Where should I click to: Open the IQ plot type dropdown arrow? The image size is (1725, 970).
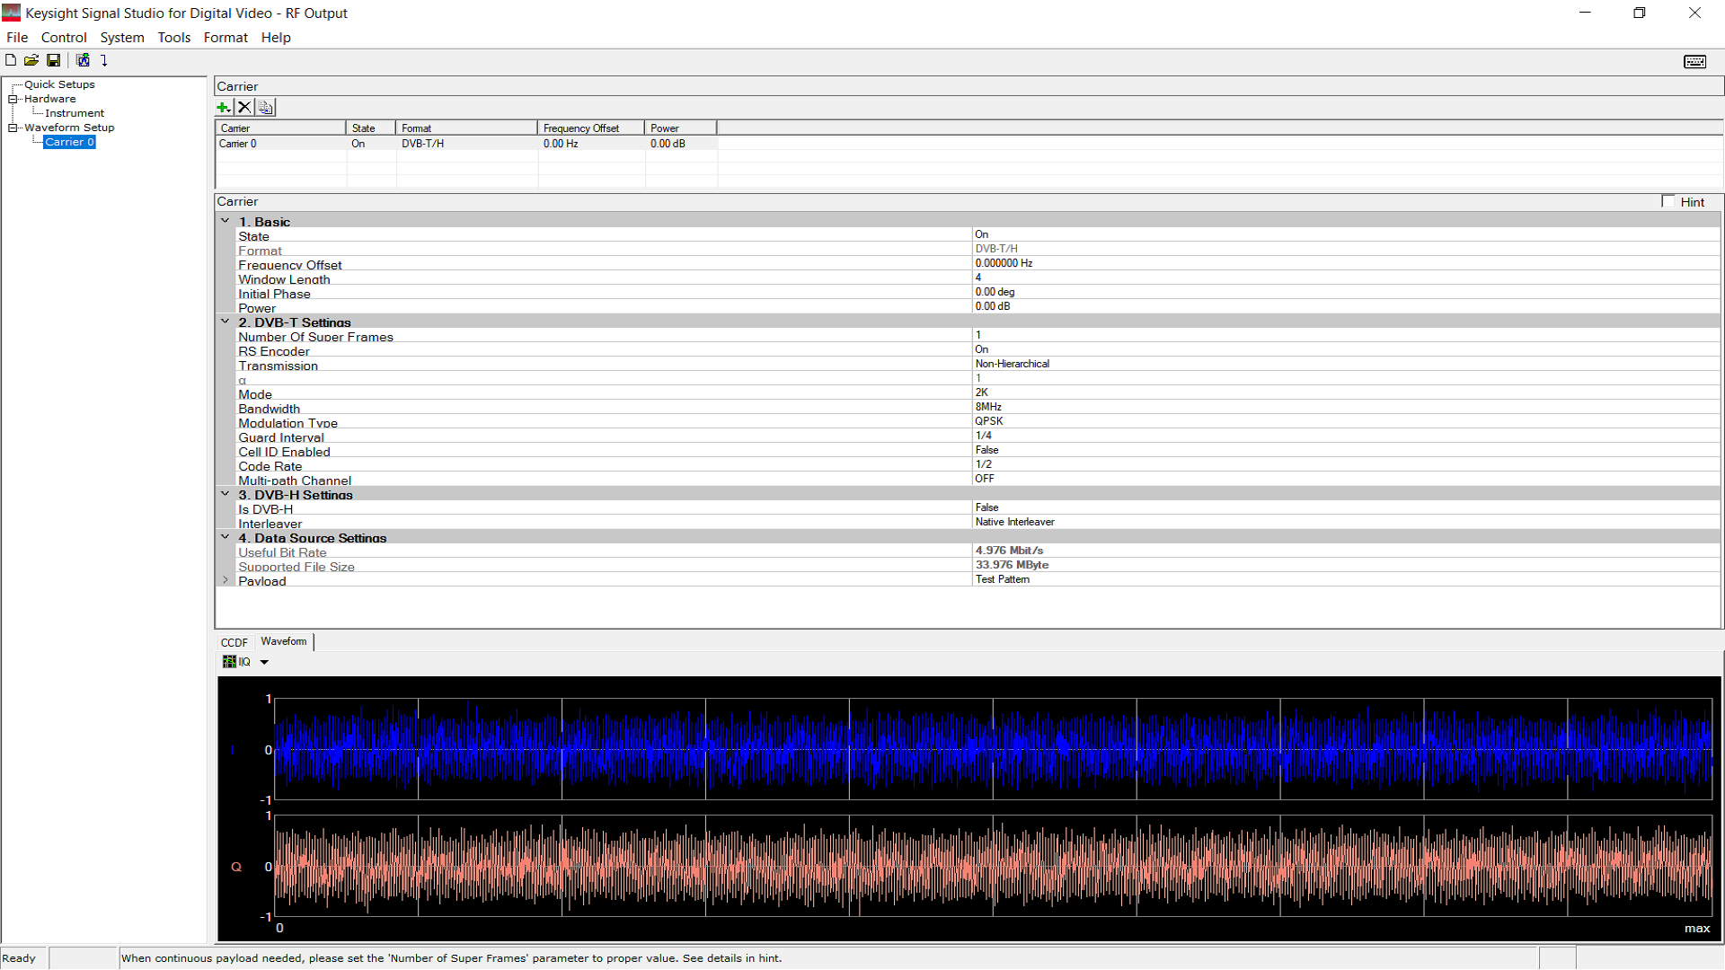264,662
